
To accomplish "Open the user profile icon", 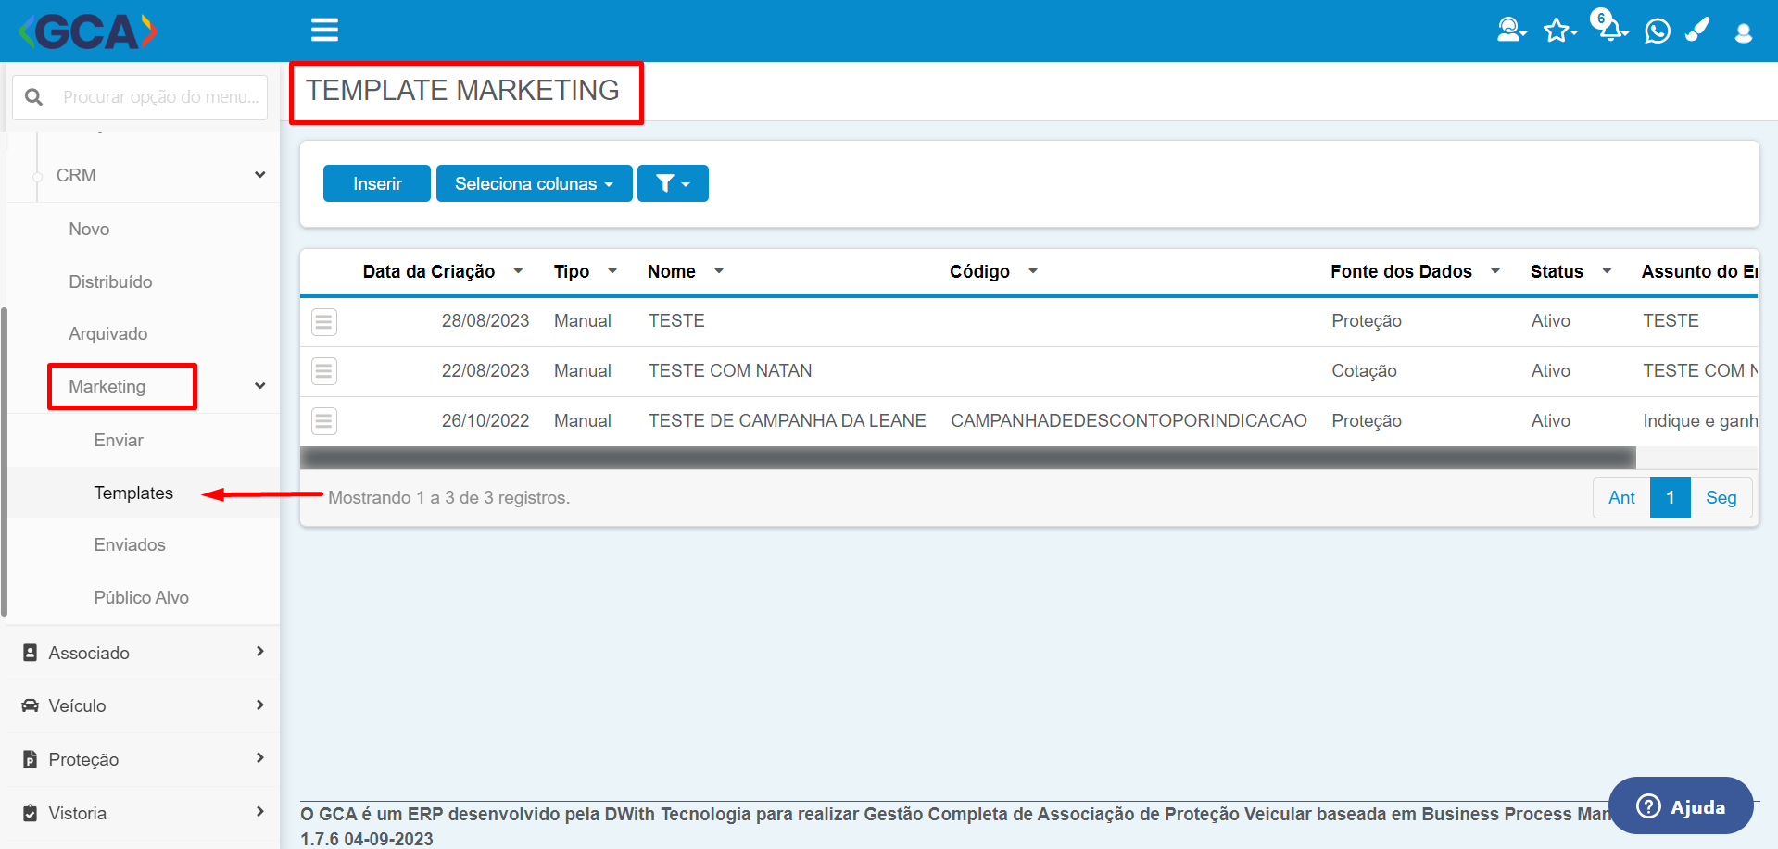I will 1743,33.
